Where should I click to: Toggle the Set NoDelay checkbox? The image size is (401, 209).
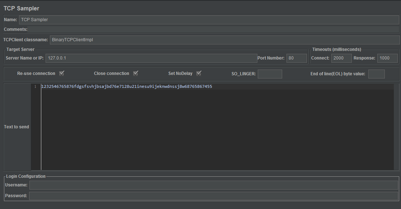[199, 73]
